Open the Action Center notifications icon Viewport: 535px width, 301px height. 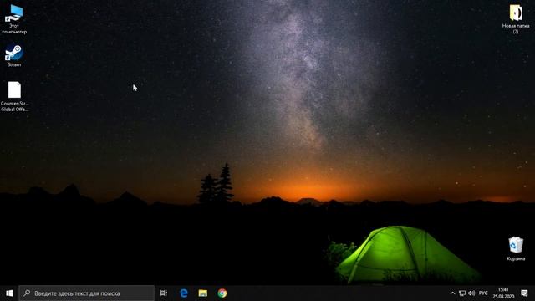pos(524,293)
